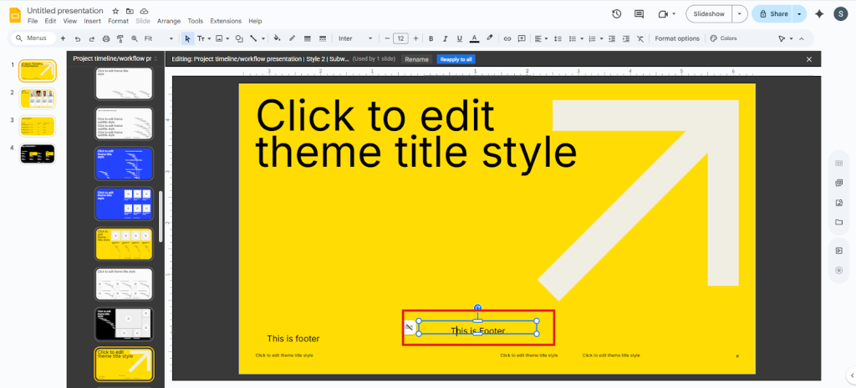Screen dimensions: 856x388
Task: Open the text color picker
Action: (474, 38)
